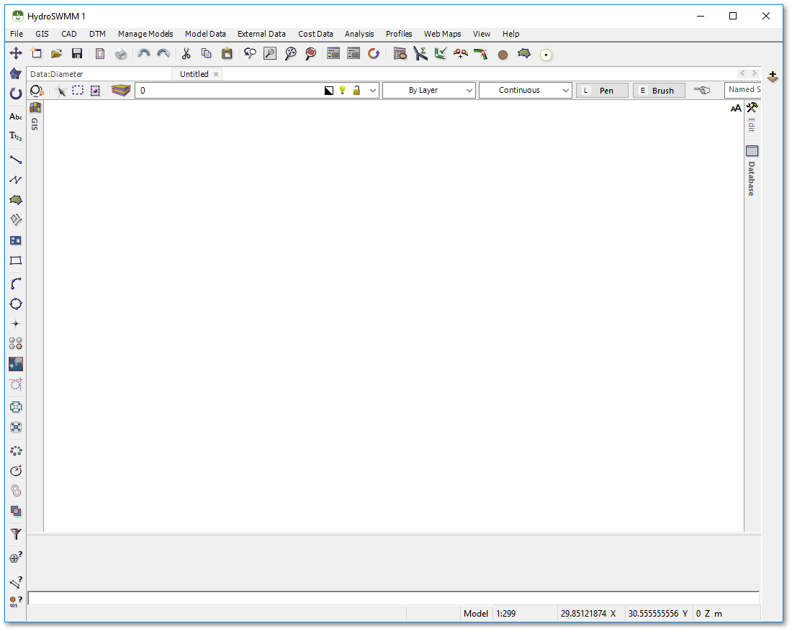Viewport: 792px width, 631px height.
Task: Close the Untitled tab
Action: click(216, 74)
